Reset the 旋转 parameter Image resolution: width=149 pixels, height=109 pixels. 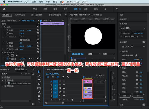[38, 43]
